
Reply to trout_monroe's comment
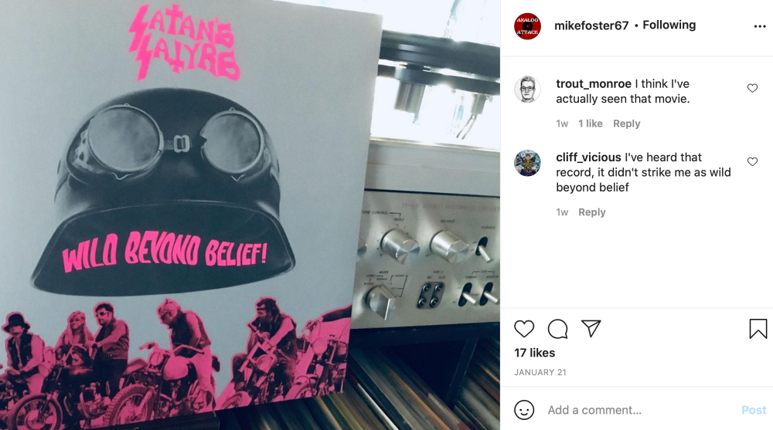pos(627,124)
